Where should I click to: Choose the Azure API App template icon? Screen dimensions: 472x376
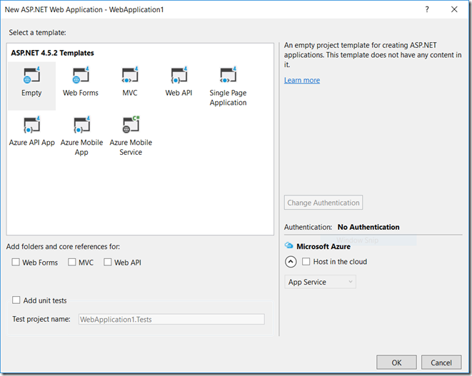tap(31, 125)
